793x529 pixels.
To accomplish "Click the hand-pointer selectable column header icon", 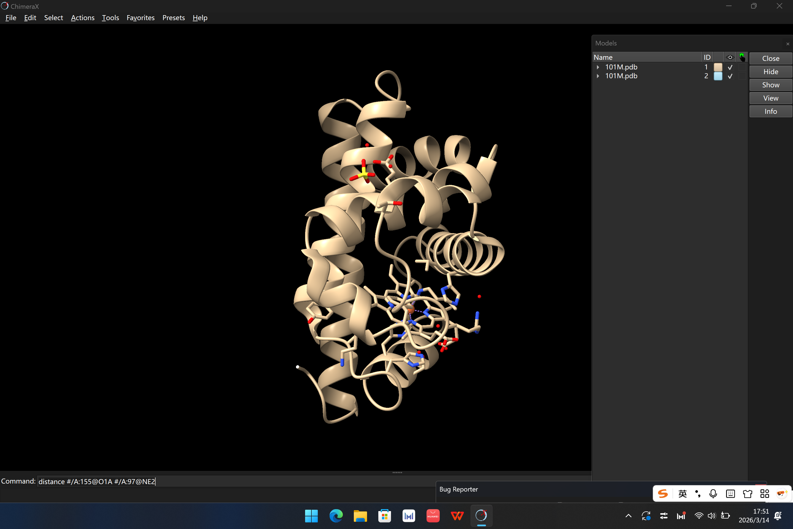I will click(x=742, y=57).
